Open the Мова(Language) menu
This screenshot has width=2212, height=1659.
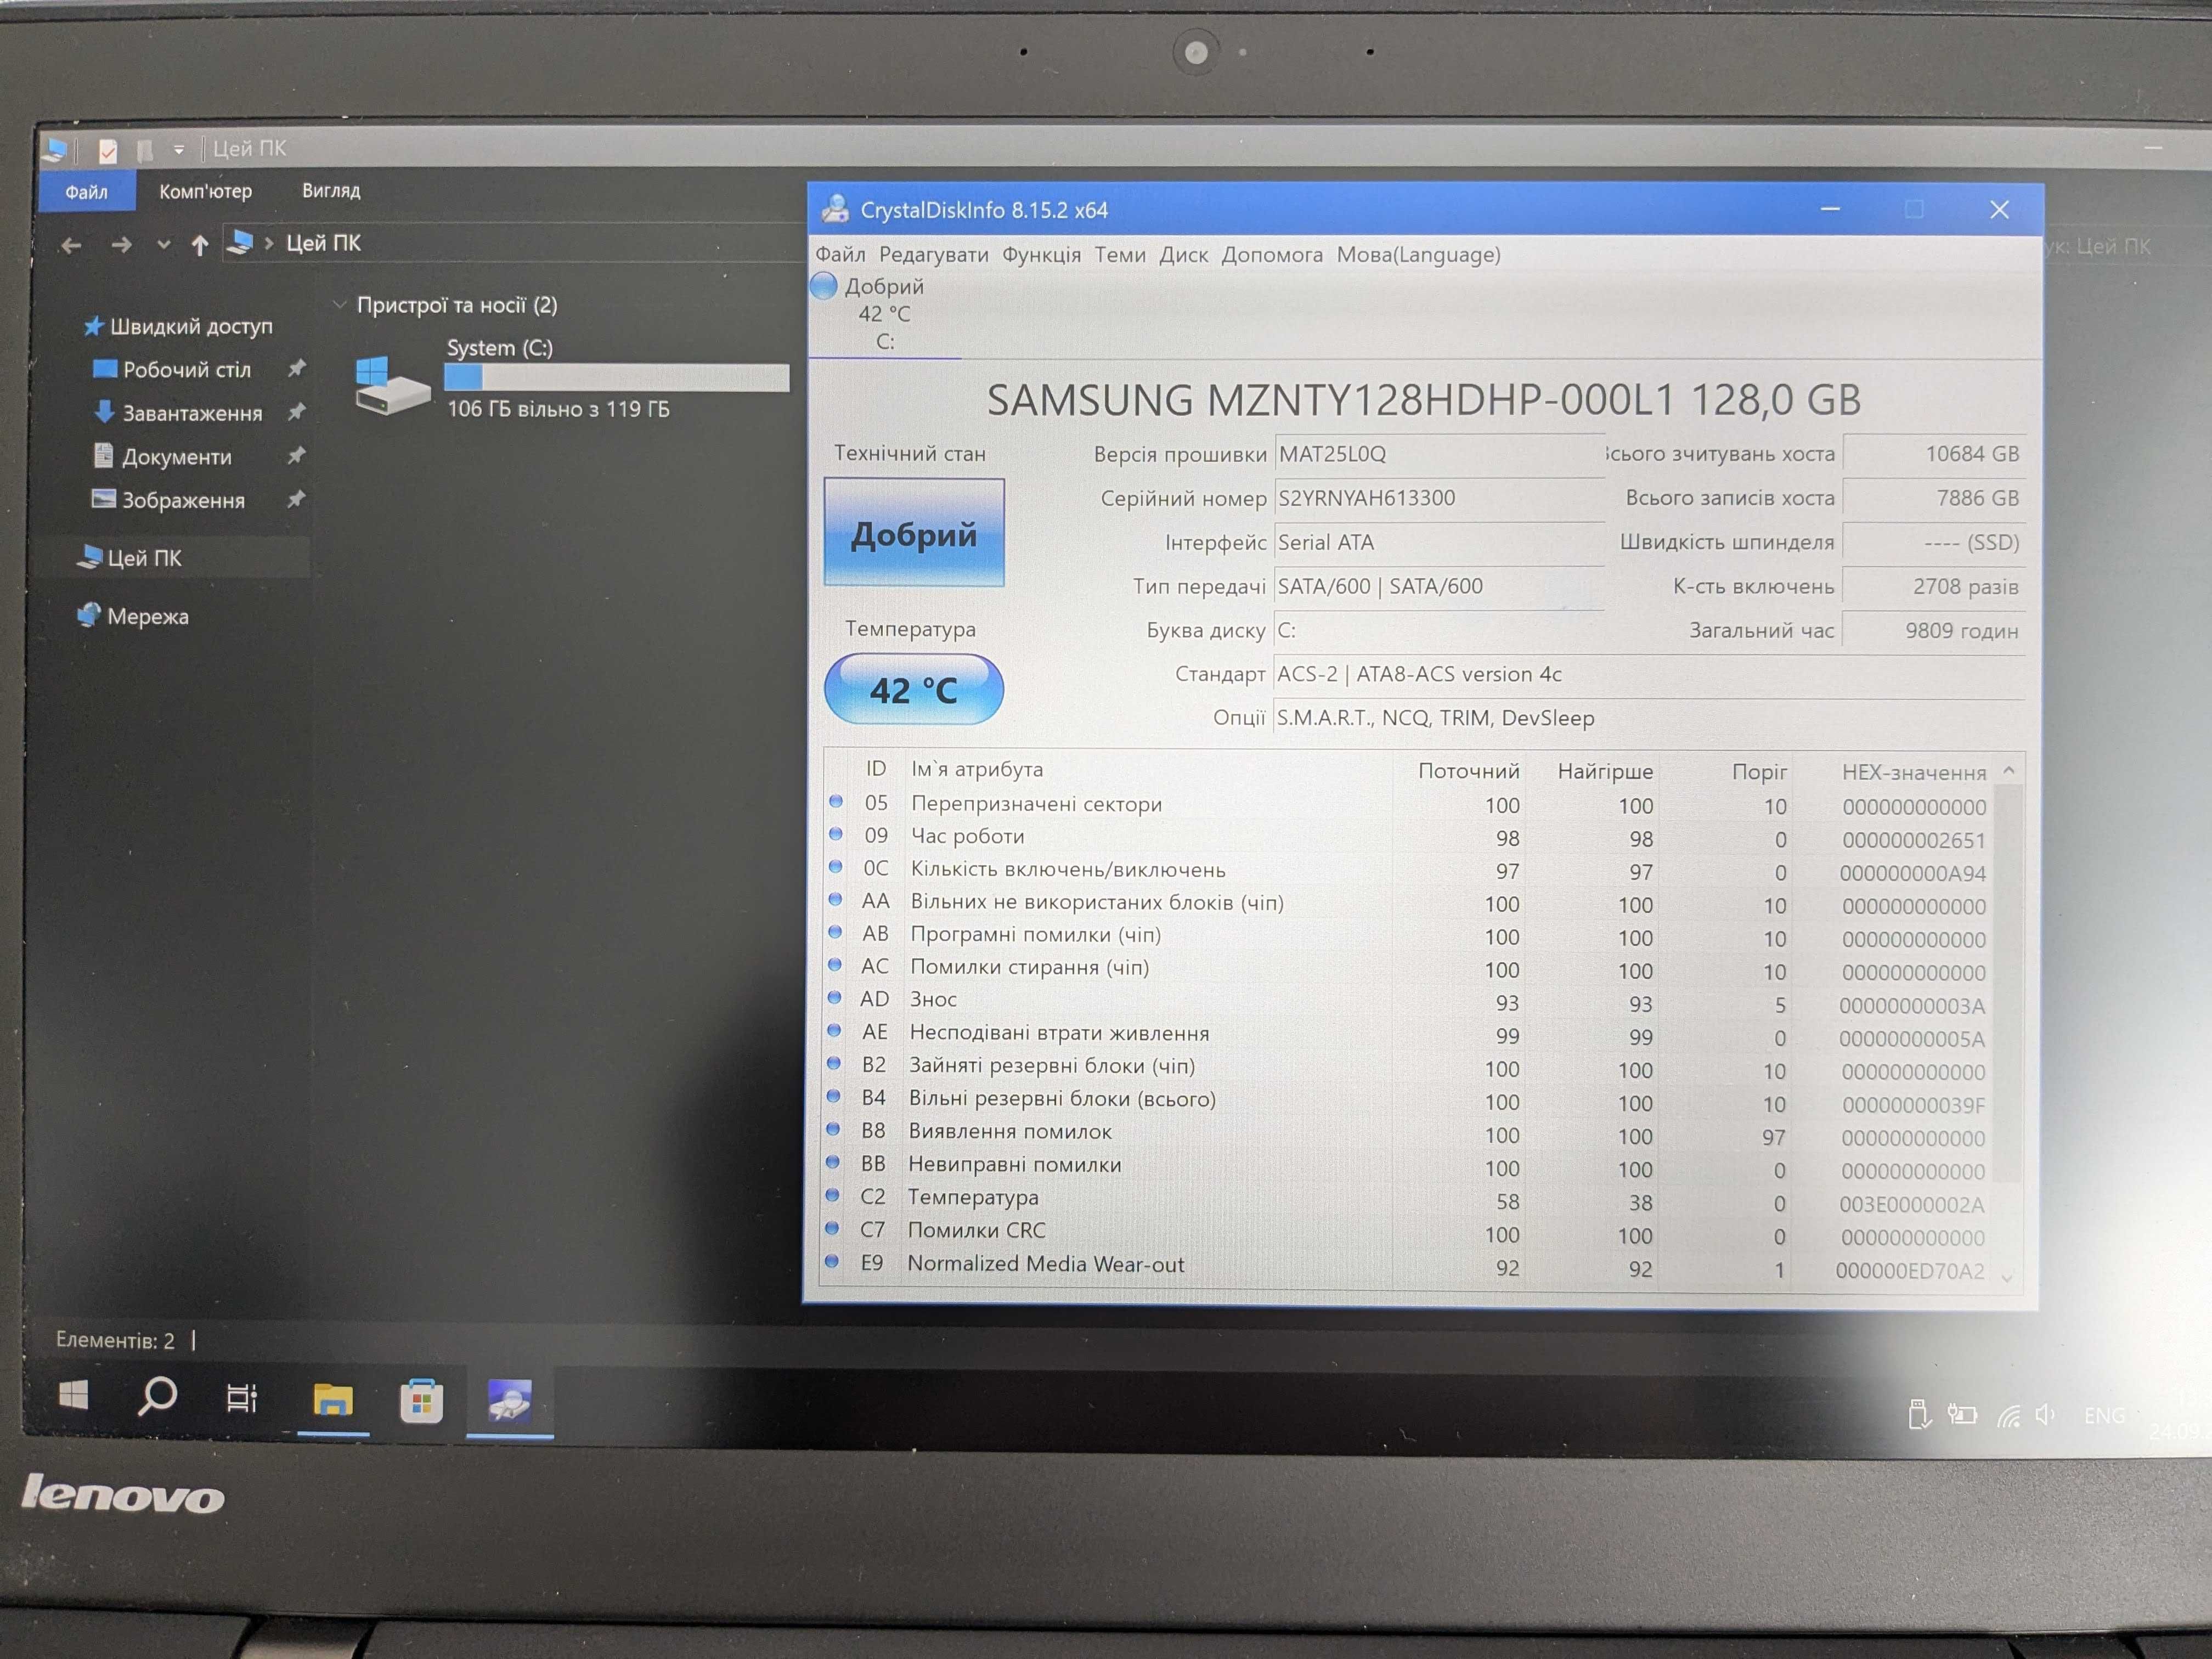pos(1418,255)
